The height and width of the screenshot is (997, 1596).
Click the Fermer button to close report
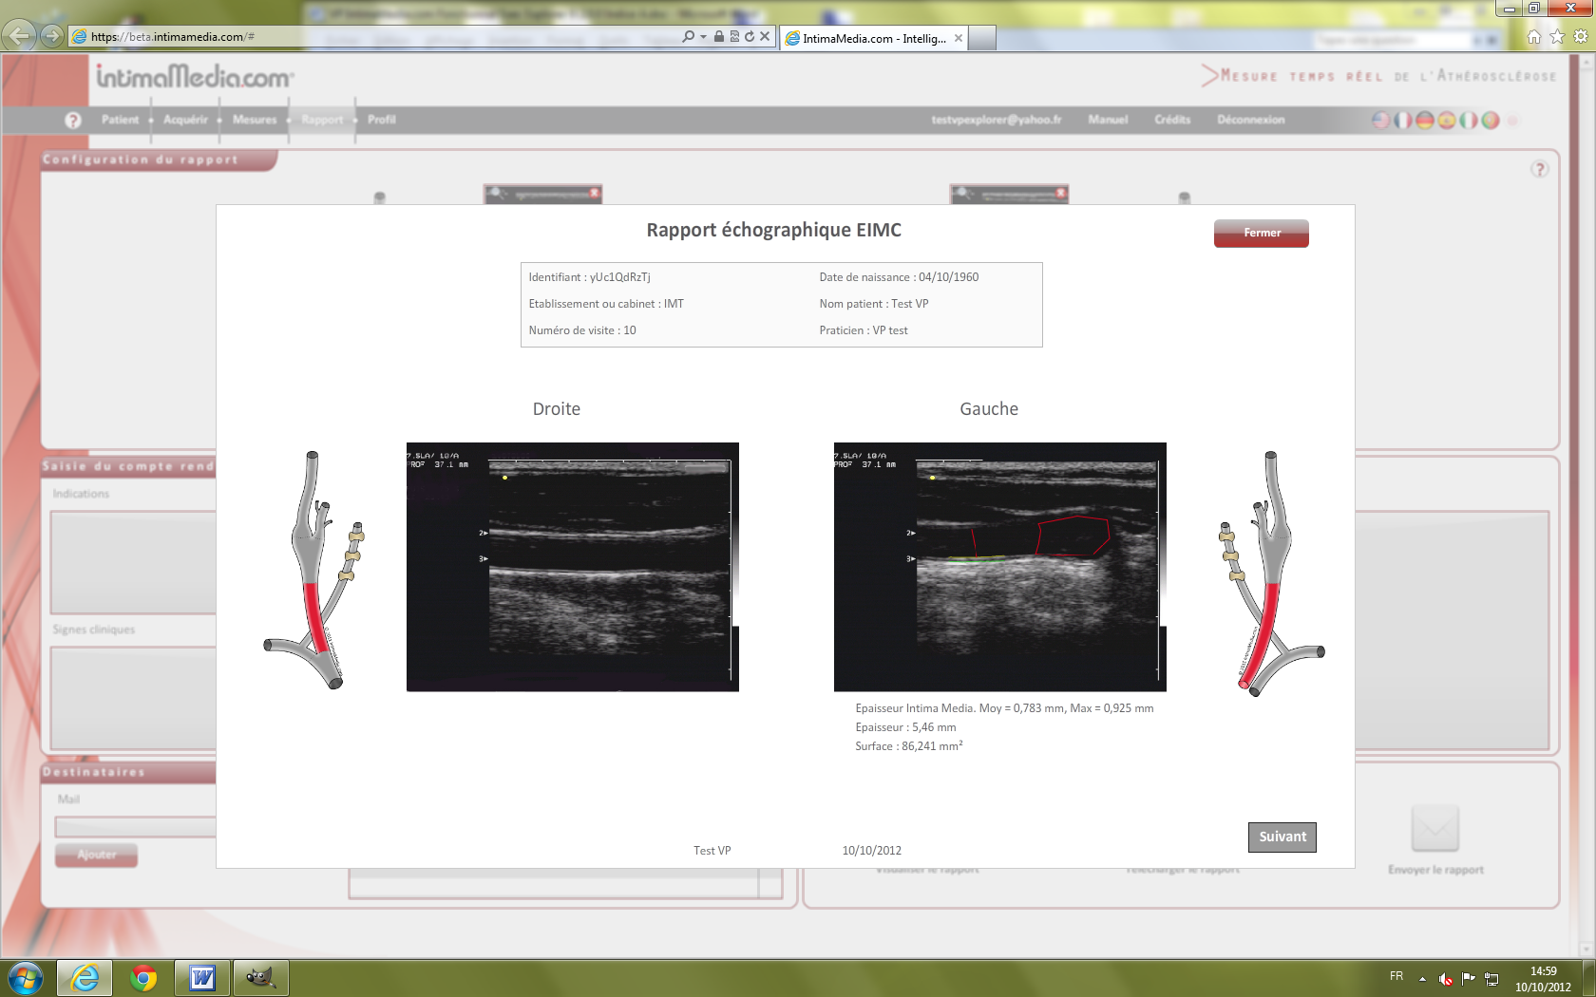coord(1261,233)
